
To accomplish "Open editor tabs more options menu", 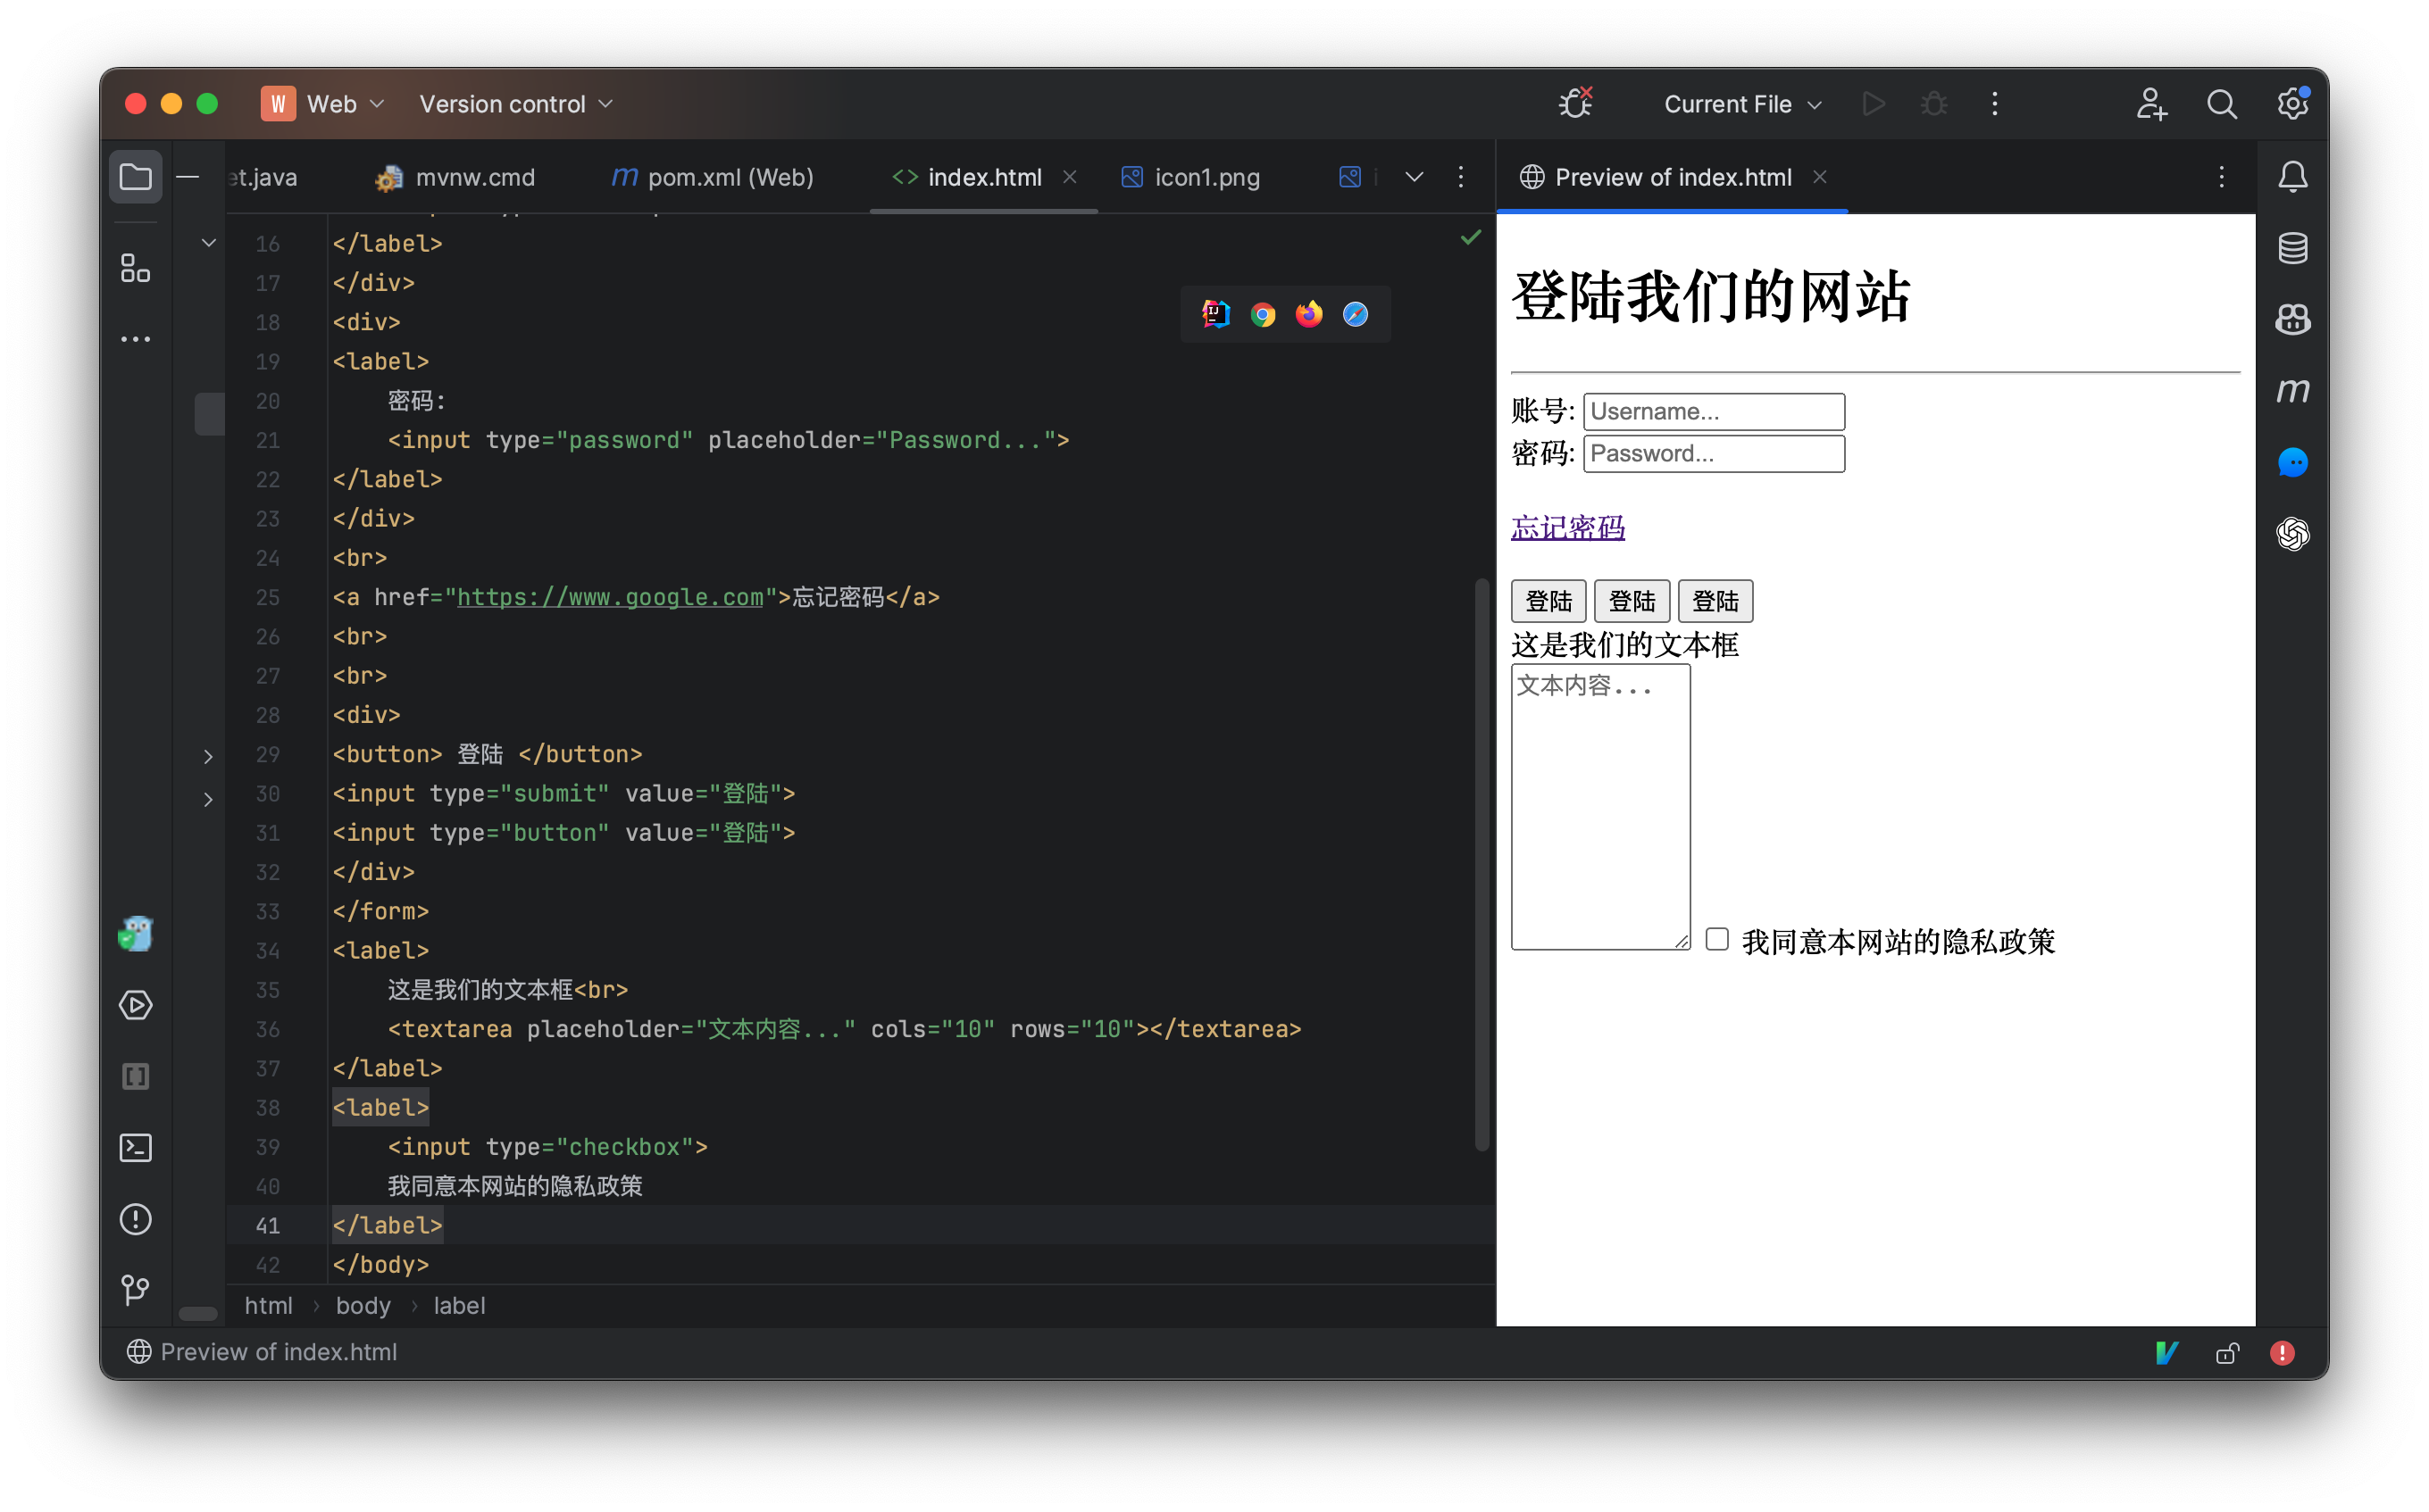I will [x=1459, y=177].
